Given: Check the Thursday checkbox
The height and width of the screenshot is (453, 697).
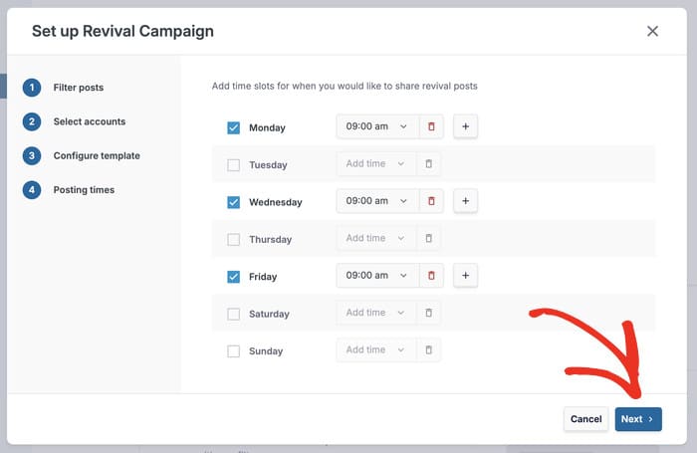Looking at the screenshot, I should click(234, 239).
